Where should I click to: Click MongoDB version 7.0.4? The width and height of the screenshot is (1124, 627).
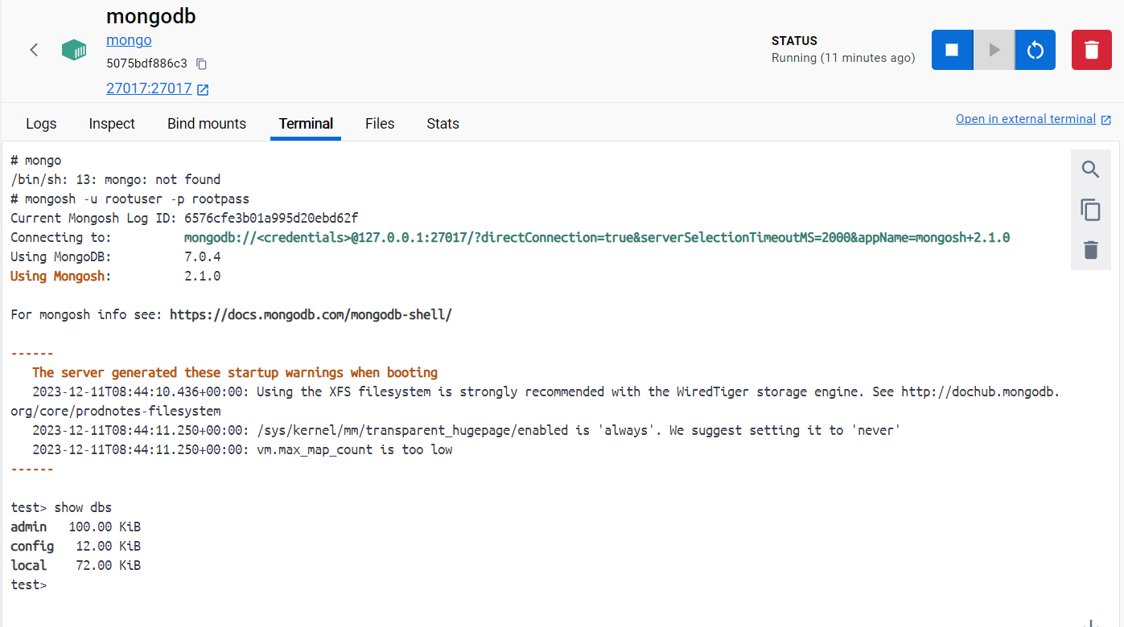203,256
